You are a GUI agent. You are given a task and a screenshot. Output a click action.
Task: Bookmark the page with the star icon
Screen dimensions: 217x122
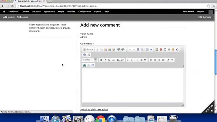(x=209, y=6)
